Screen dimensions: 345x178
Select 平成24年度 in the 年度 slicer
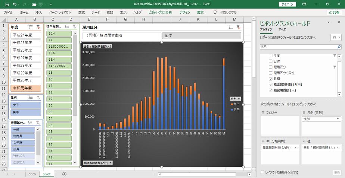(x=26, y=35)
